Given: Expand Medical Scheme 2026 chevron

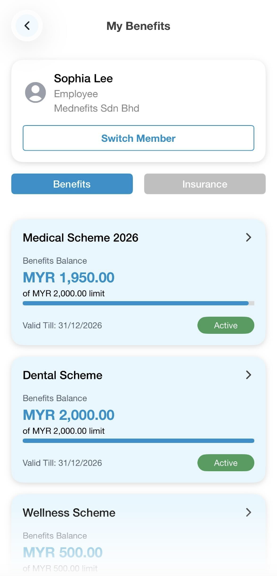Looking at the screenshot, I should coord(248,237).
